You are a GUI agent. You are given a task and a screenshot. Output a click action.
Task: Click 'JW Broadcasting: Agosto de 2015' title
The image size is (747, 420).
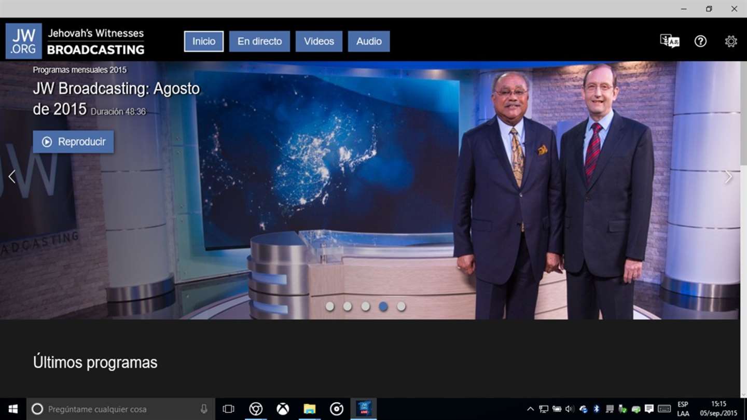click(x=116, y=99)
